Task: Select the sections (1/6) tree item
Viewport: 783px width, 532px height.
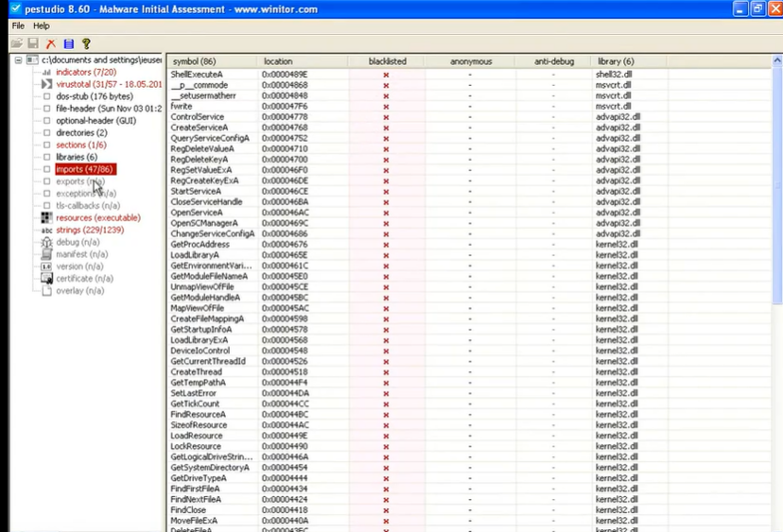Action: coord(81,145)
